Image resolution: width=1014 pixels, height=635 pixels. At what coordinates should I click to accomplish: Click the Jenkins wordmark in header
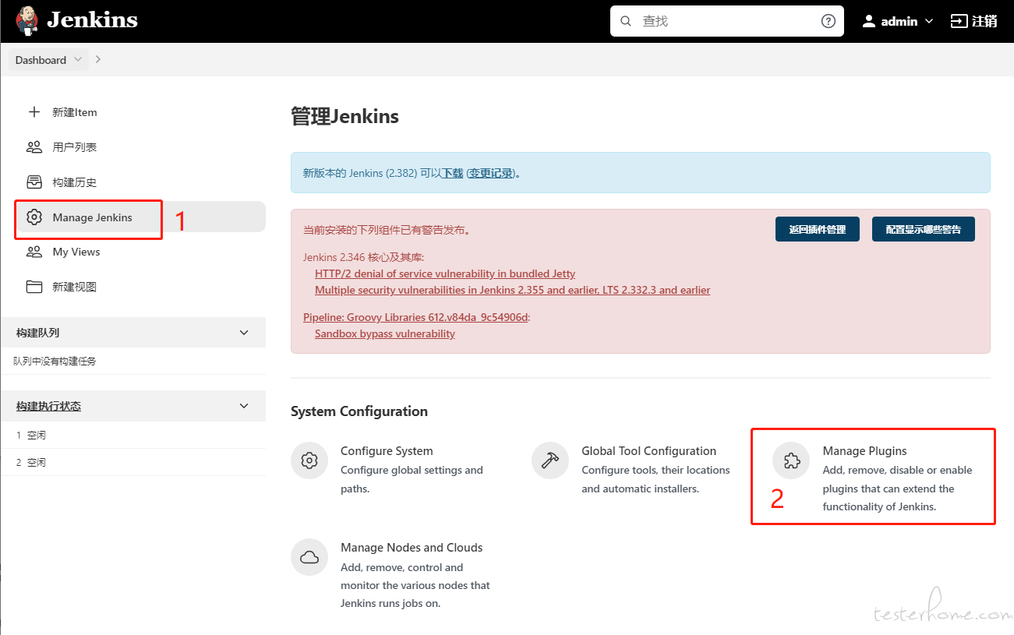(x=92, y=21)
